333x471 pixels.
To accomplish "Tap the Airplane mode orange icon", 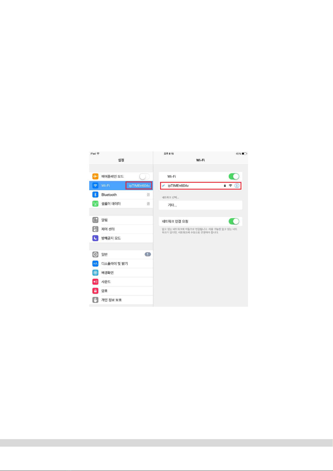I will tap(95, 176).
